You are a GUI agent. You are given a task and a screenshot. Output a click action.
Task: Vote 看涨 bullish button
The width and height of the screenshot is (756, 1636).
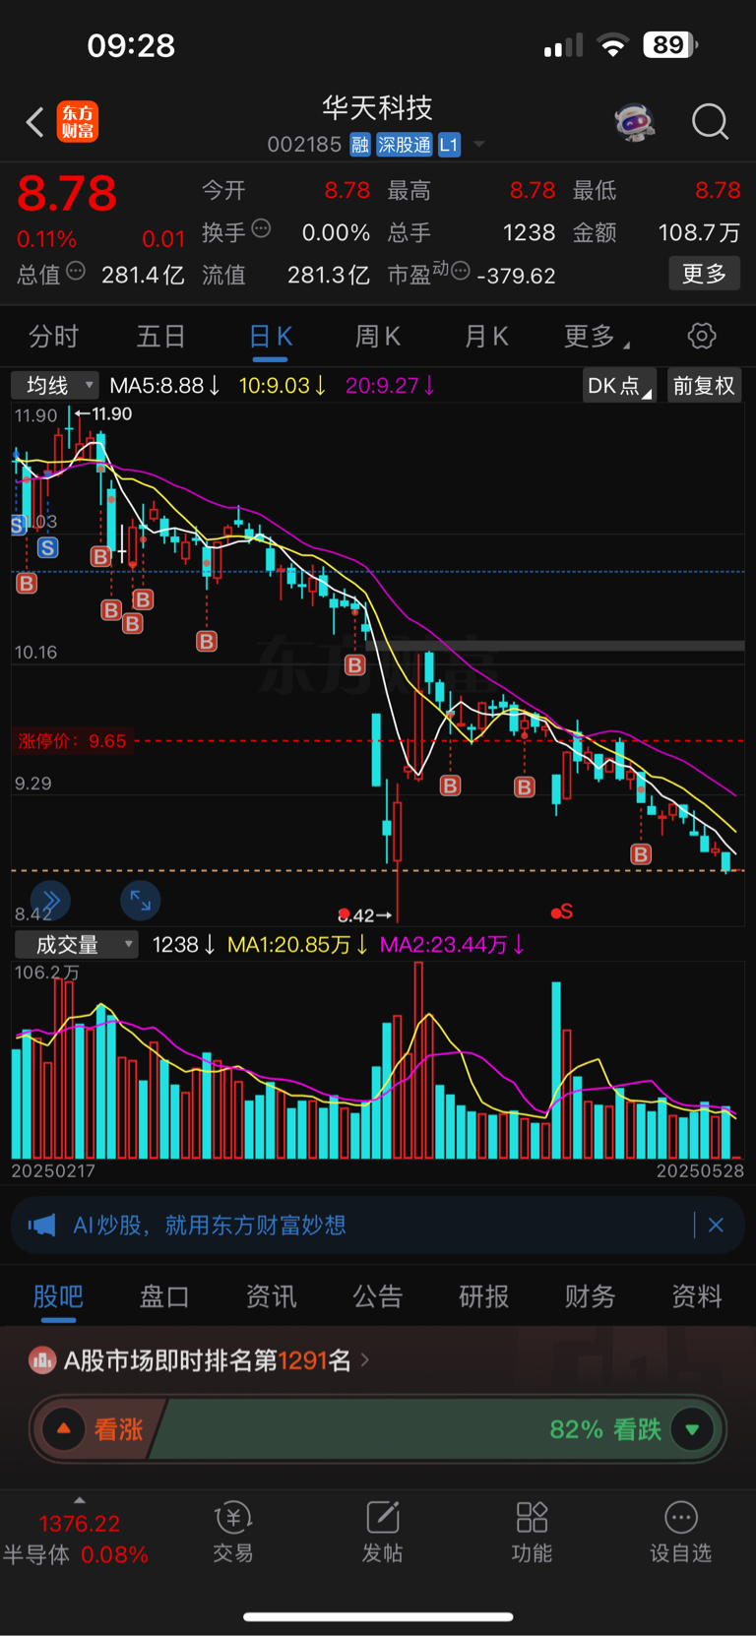point(96,1428)
